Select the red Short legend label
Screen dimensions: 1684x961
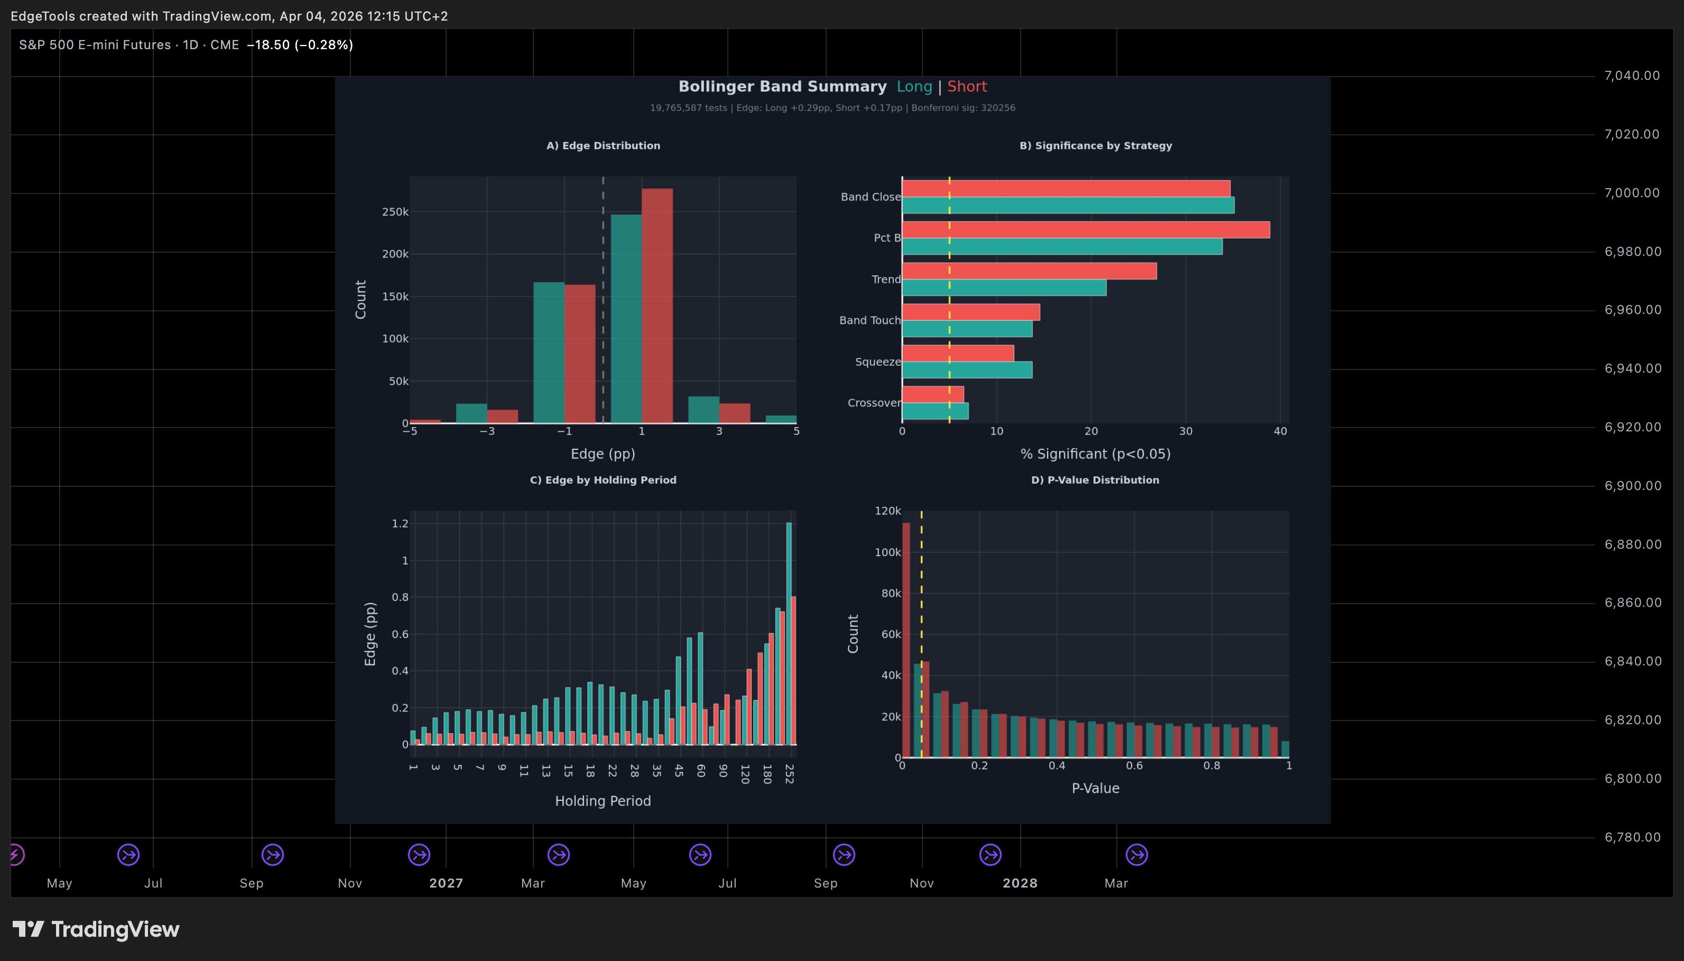(967, 87)
